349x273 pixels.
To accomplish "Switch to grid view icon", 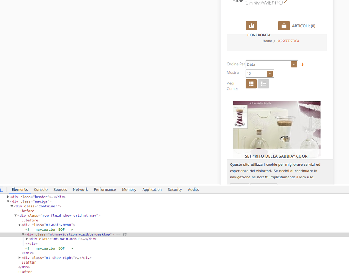I will click(251, 84).
